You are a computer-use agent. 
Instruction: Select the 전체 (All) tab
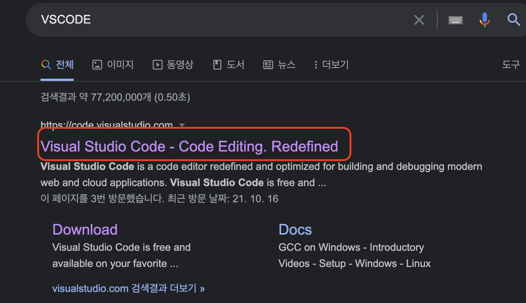pos(57,65)
